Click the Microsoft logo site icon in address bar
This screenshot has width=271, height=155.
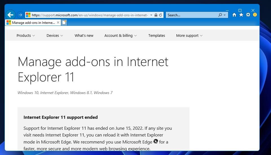point(28,15)
